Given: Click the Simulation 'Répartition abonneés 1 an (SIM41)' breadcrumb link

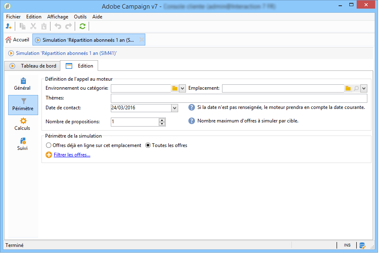Looking at the screenshot, I should coord(66,53).
